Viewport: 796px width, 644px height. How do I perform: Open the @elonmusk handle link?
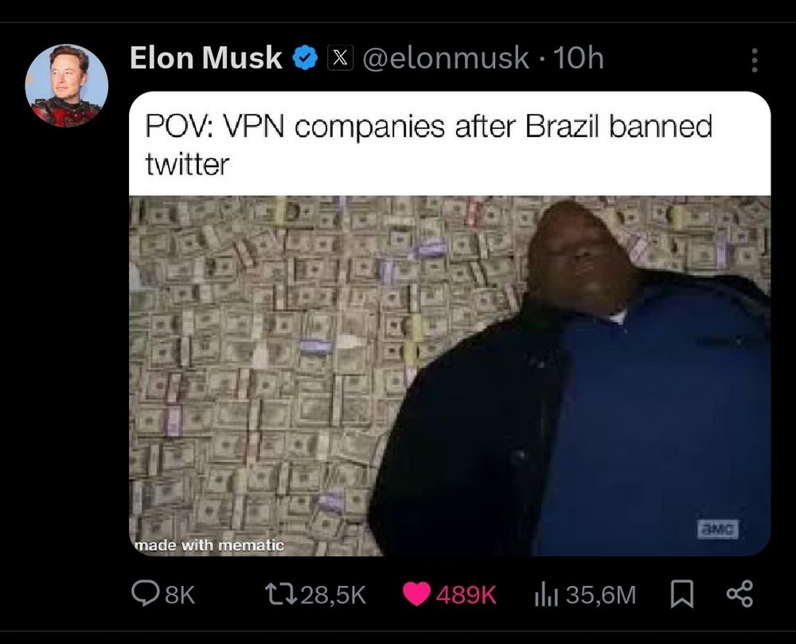[446, 58]
